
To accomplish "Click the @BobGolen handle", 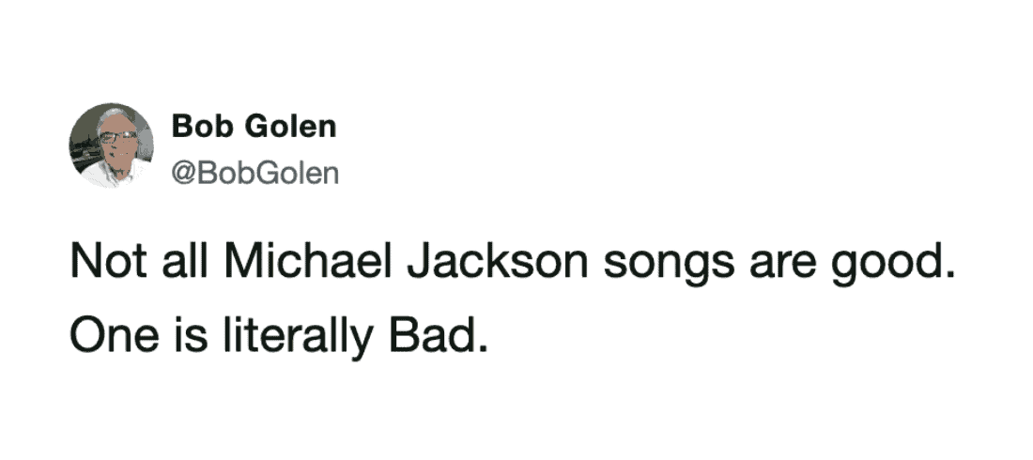I will tap(254, 173).
